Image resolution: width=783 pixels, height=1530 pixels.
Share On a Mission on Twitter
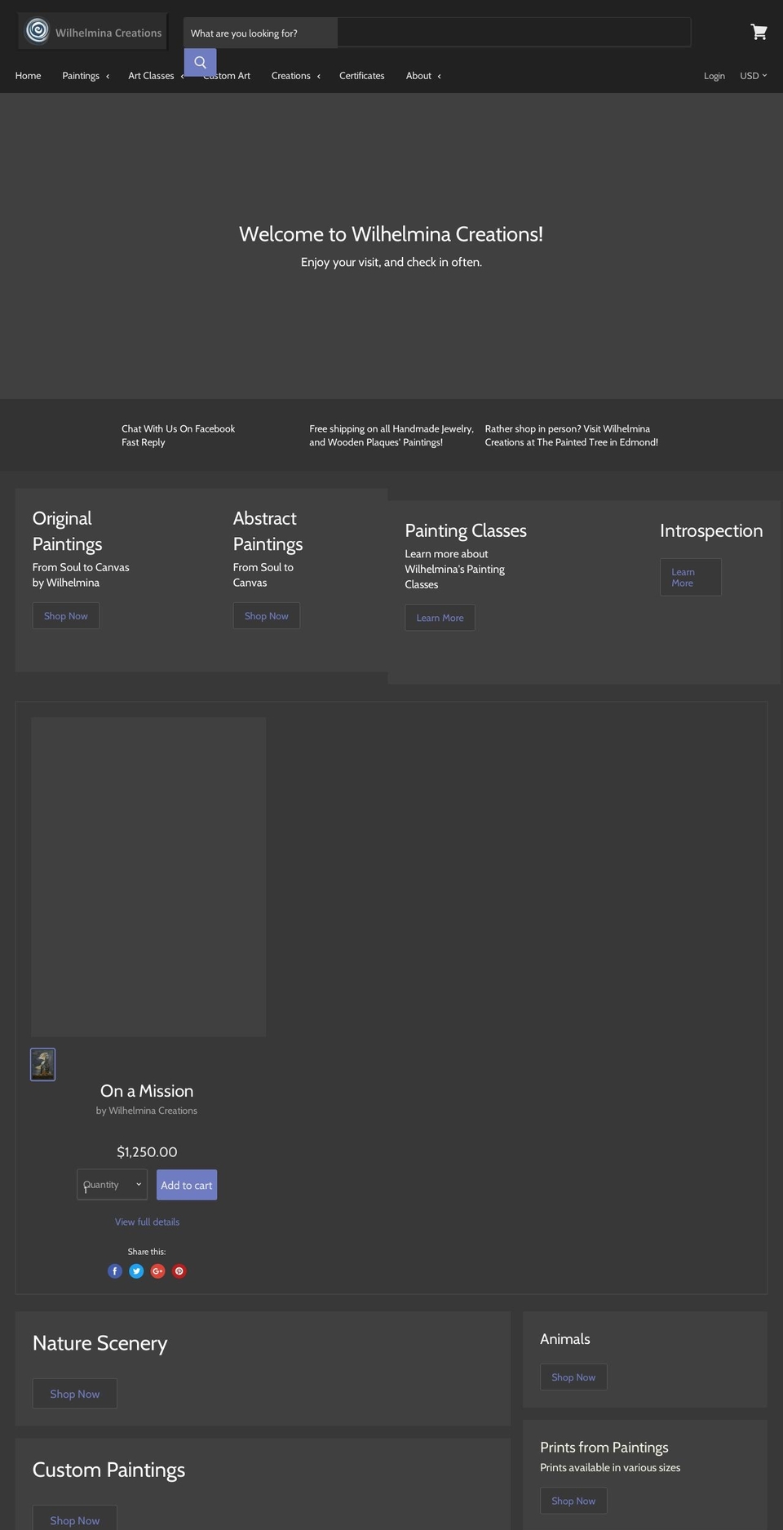tap(136, 1271)
